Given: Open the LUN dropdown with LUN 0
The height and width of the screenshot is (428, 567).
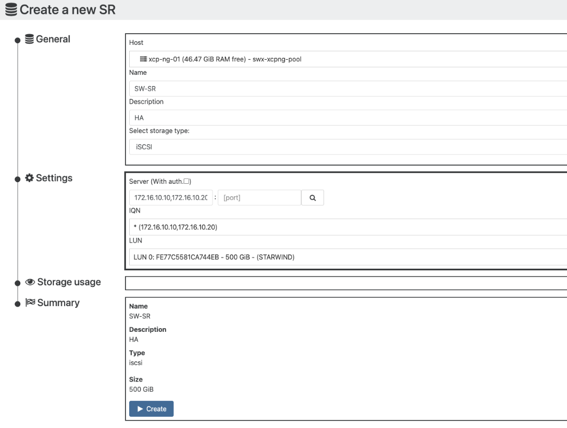Looking at the screenshot, I should pyautogui.click(x=348, y=257).
